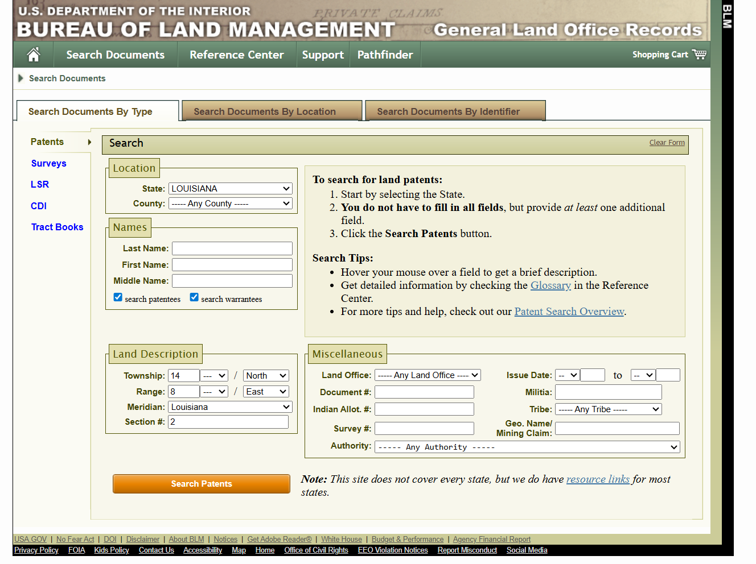Click the Indian Allot. # field

[424, 409]
